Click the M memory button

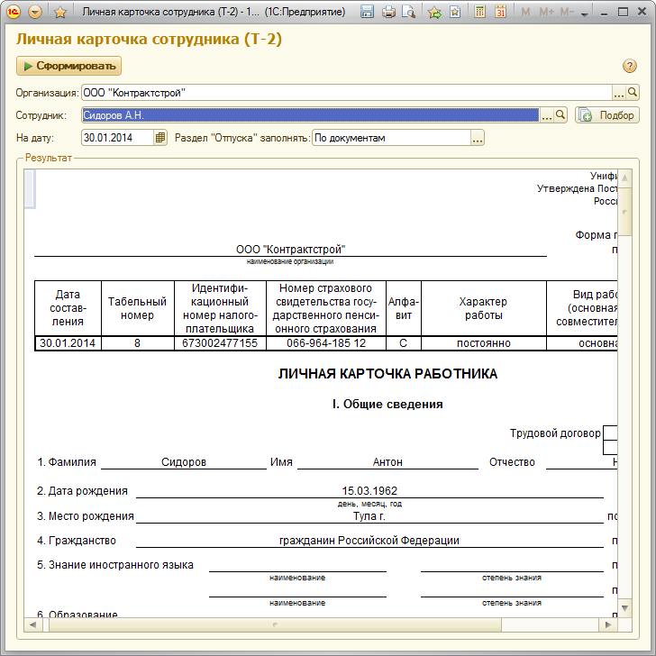pos(526,12)
